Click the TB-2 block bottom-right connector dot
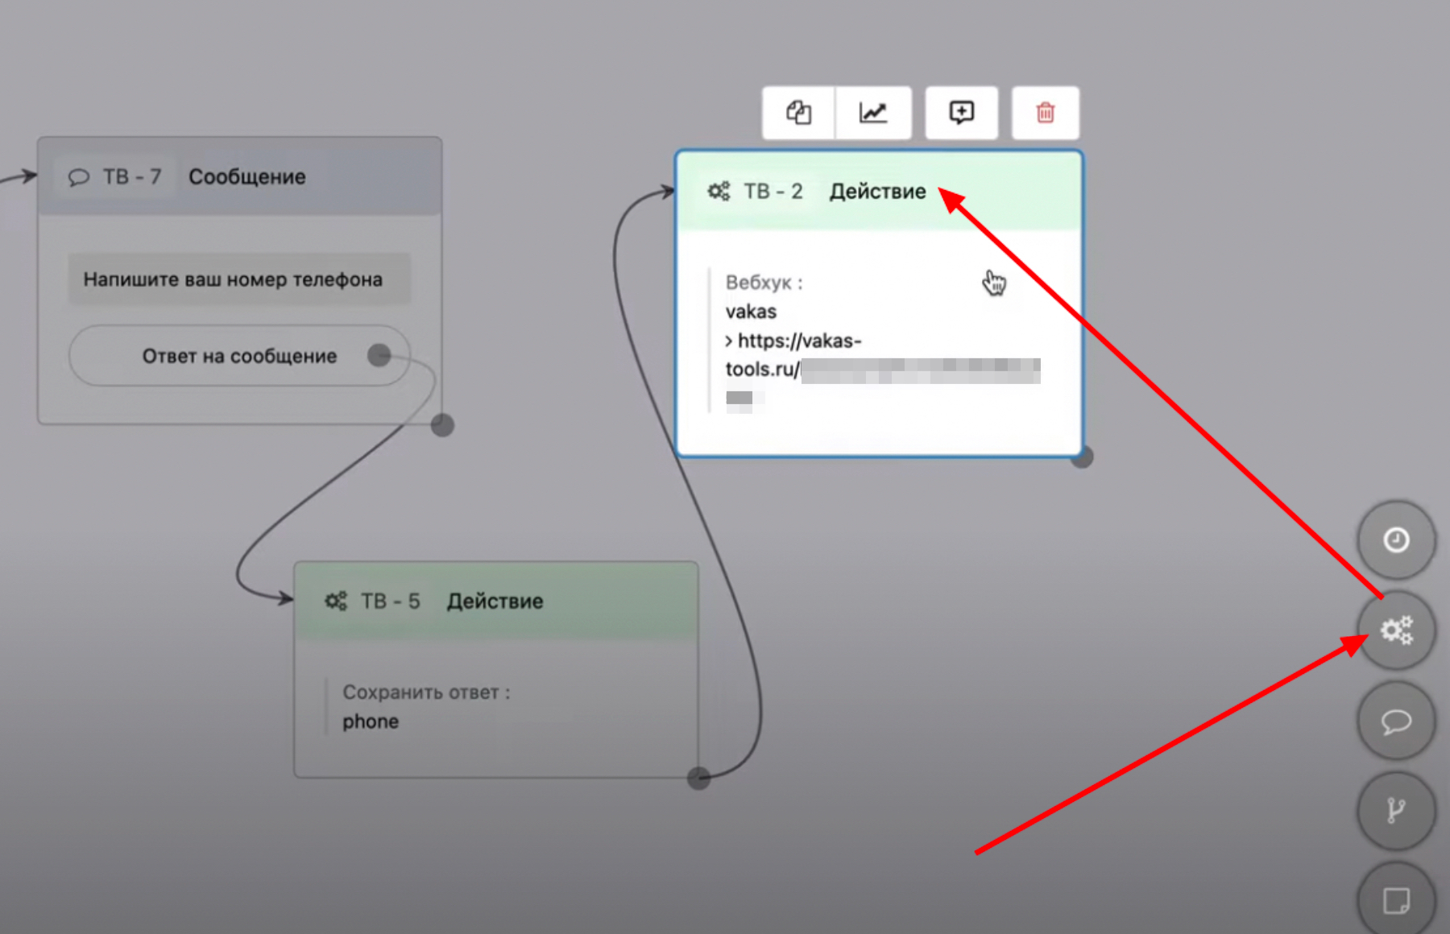 pyautogui.click(x=1082, y=457)
